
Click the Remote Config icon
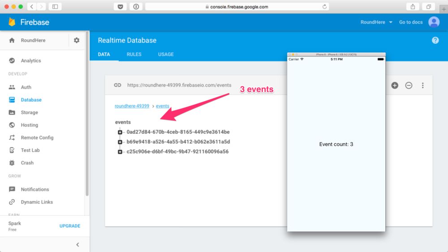pyautogui.click(x=12, y=137)
